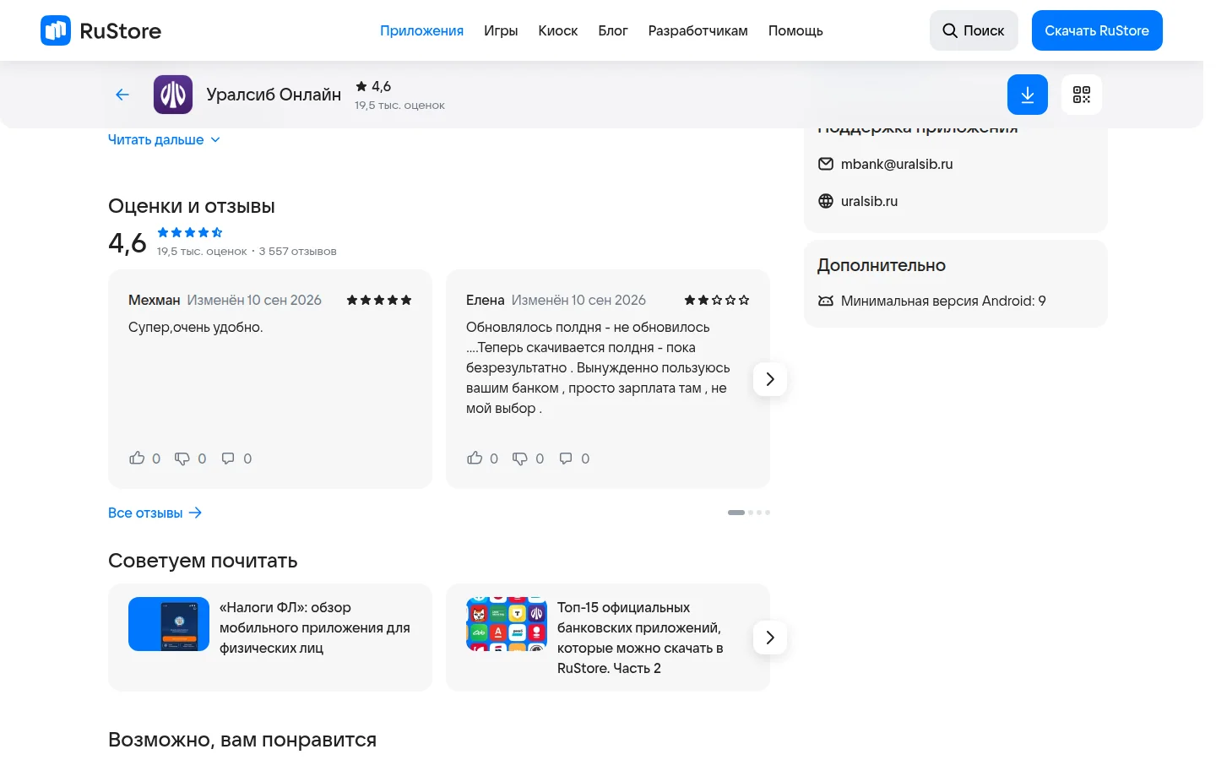The height and width of the screenshot is (760, 1216).
Task: Show next articles with the carousel arrow
Action: point(770,638)
